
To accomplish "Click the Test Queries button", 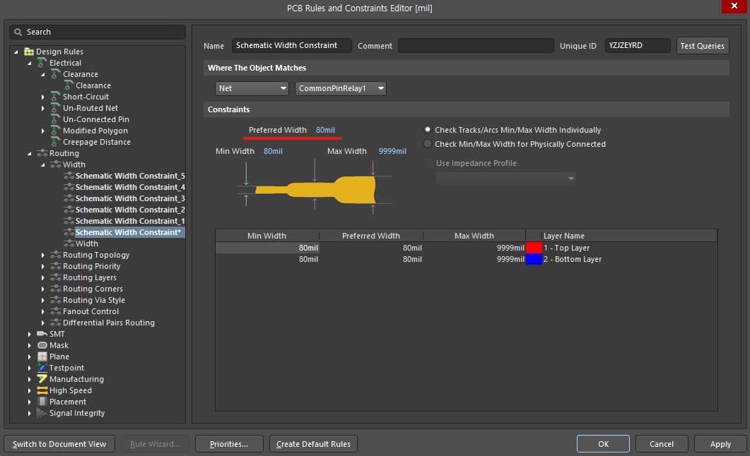I will (x=702, y=46).
